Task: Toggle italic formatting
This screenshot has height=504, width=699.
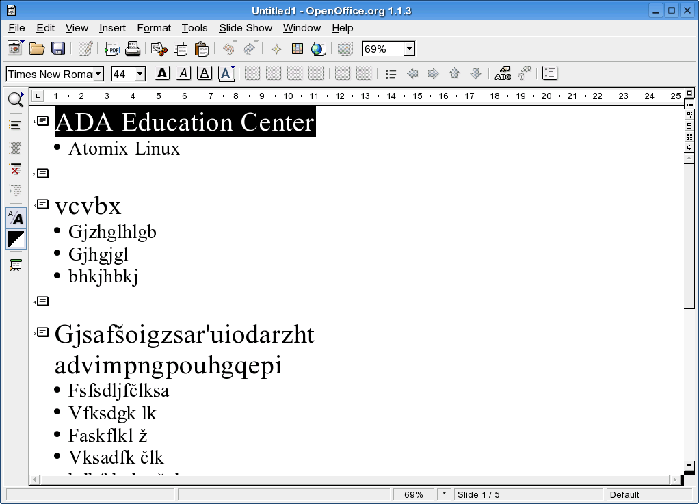Action: click(x=183, y=73)
